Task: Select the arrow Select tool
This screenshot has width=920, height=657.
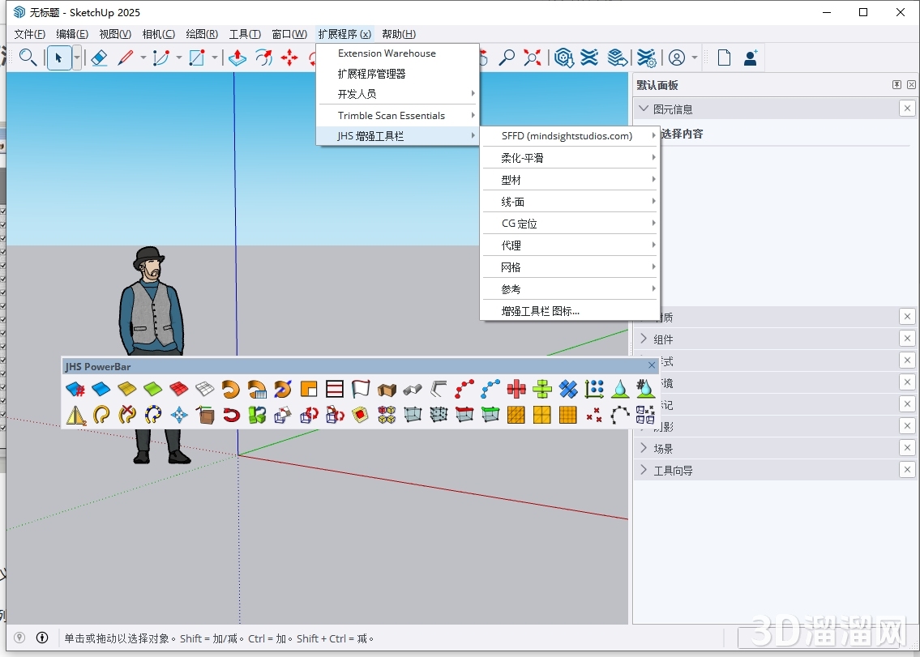Action: (58, 58)
